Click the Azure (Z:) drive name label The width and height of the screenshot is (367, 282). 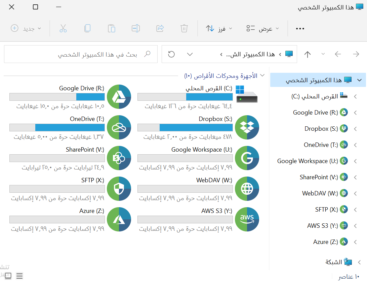tap(92, 211)
